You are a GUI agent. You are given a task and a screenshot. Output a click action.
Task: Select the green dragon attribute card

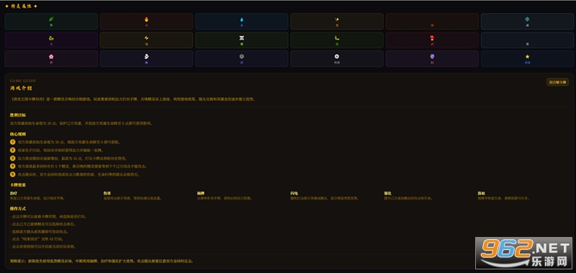click(x=51, y=40)
